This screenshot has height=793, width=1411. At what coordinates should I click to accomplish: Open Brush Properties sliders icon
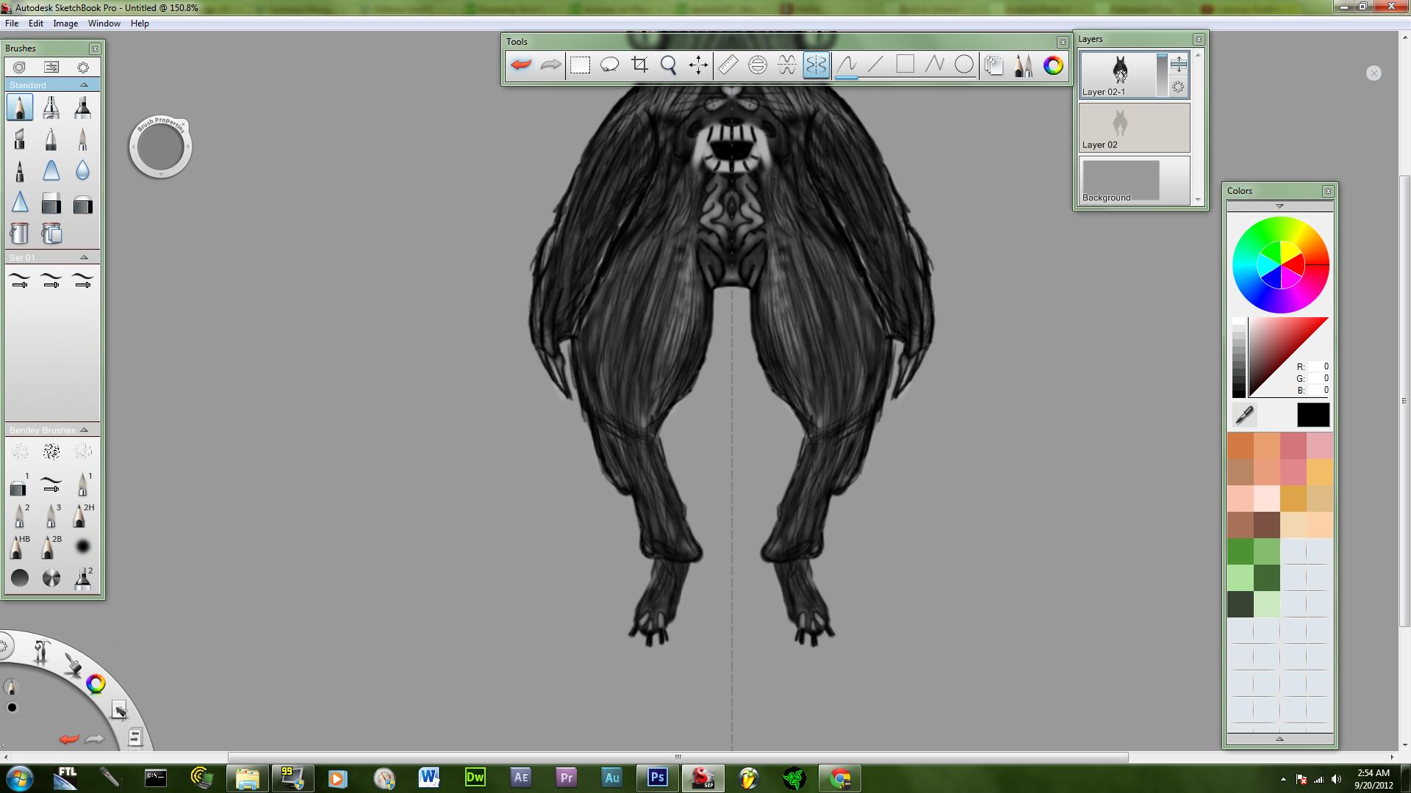(x=51, y=67)
